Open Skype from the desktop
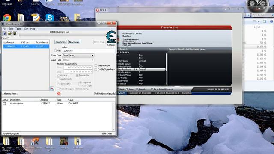274x154 pixels. click(x=50, y=18)
